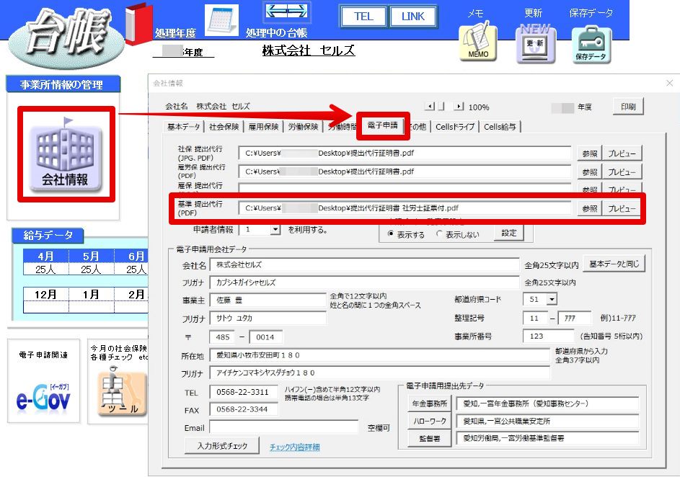The height and width of the screenshot is (477, 680).
Task: Click the 事業所番号 field
Action: [x=549, y=336]
